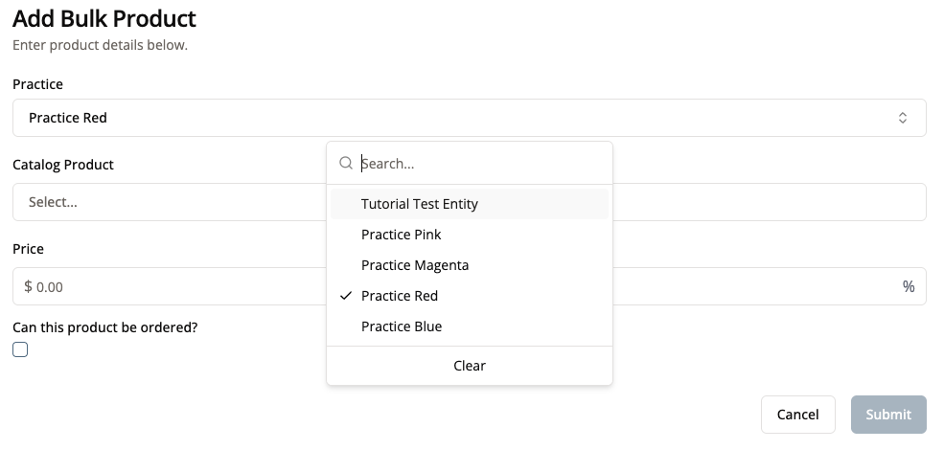Viewport: 944px width, 450px height.
Task: Click the 'Can this product be ordered?' label
Action: pyautogui.click(x=104, y=326)
